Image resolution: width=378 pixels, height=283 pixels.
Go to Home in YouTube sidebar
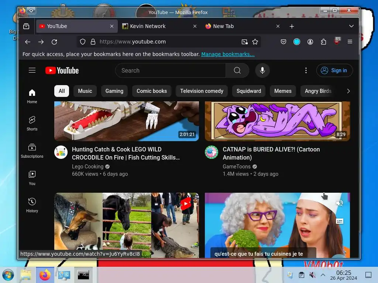pos(32,96)
